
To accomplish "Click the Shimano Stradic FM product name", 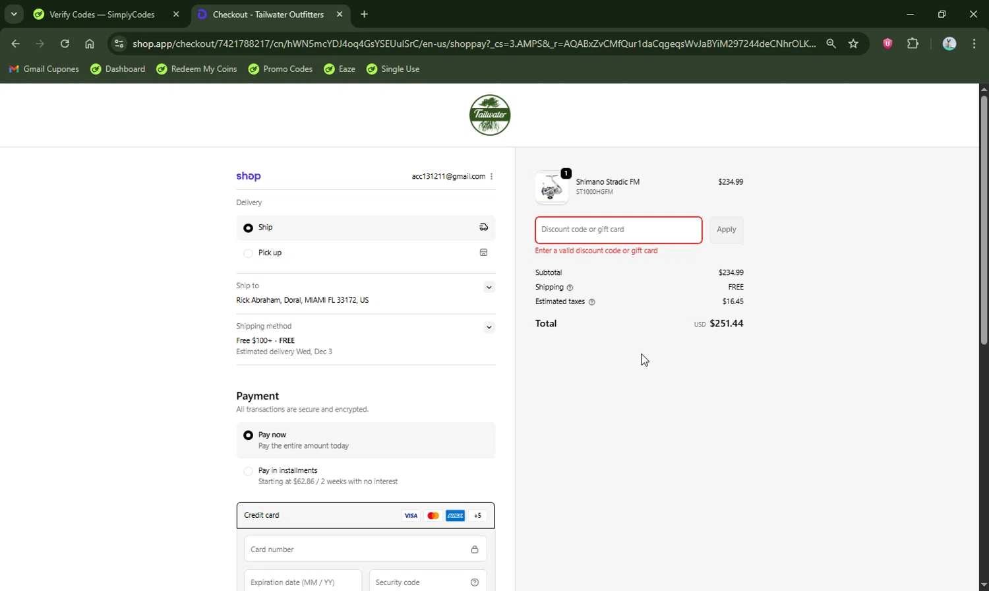I will click(x=608, y=182).
